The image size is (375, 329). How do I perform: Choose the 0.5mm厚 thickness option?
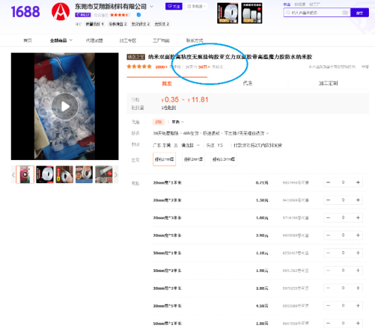tap(223, 159)
